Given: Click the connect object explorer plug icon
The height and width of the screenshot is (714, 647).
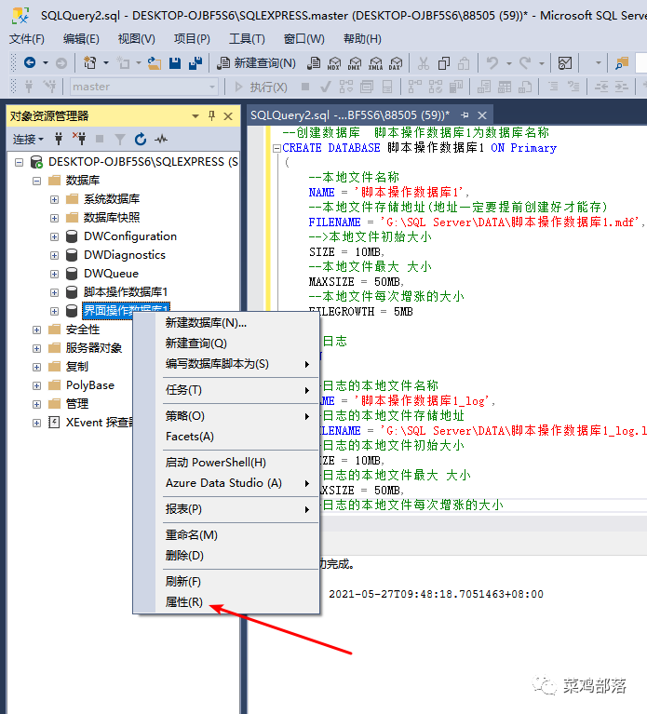Looking at the screenshot, I should click(59, 139).
